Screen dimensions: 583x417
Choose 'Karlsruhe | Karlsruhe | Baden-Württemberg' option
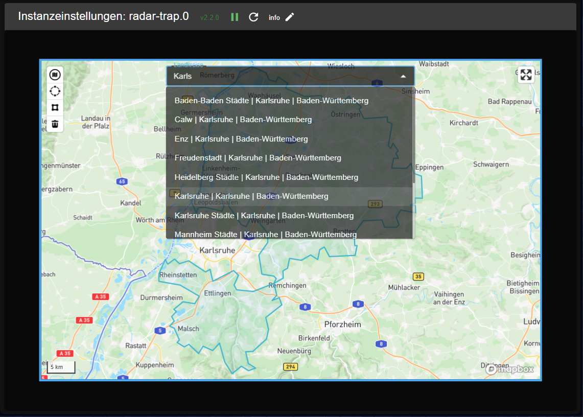pyautogui.click(x=289, y=196)
